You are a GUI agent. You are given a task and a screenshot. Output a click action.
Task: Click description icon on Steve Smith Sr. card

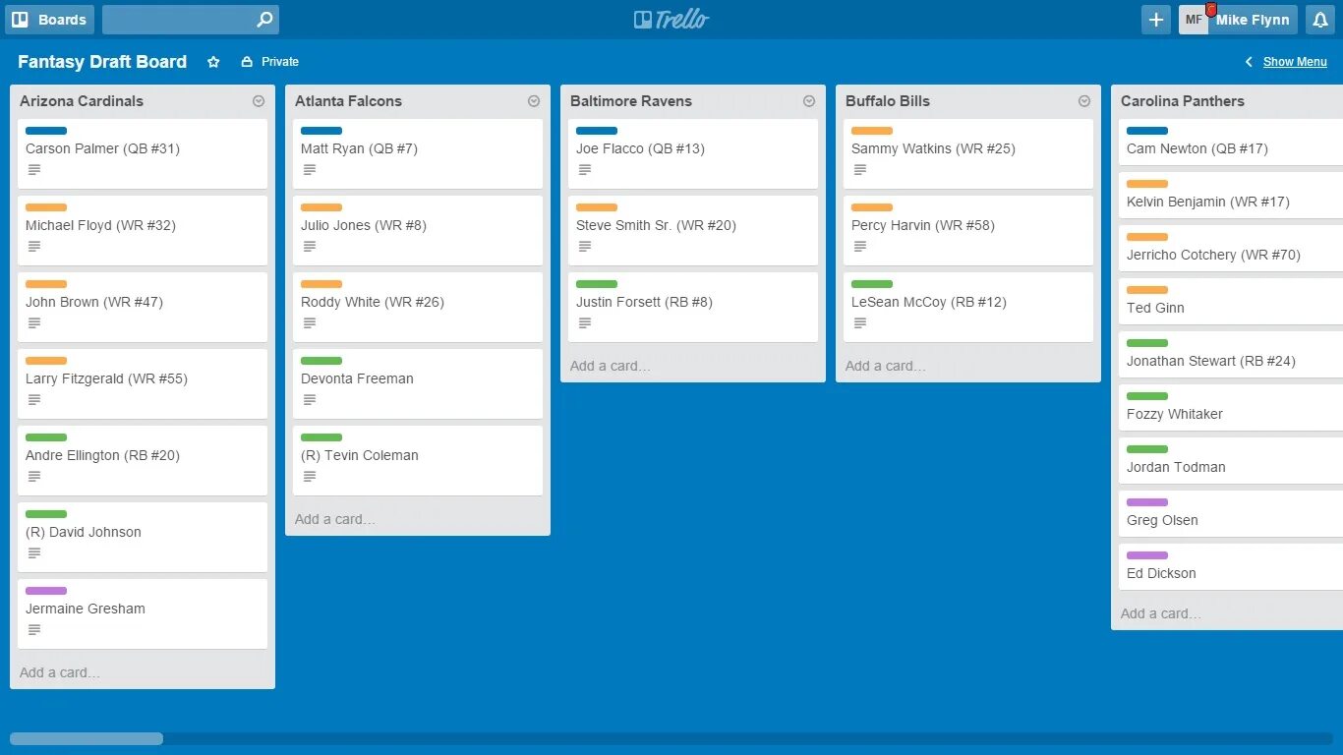(585, 247)
